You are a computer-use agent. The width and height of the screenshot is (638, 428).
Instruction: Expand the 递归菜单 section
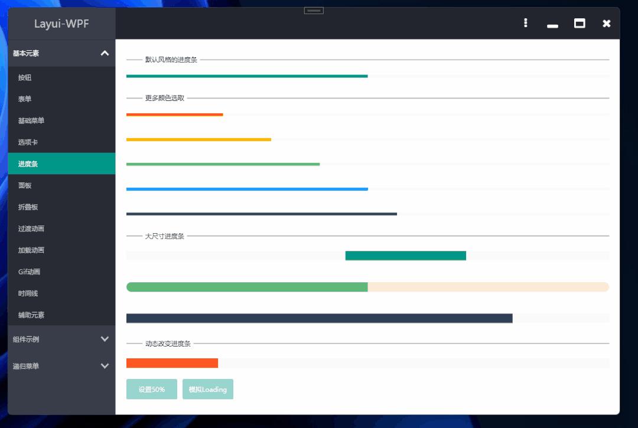(x=61, y=366)
